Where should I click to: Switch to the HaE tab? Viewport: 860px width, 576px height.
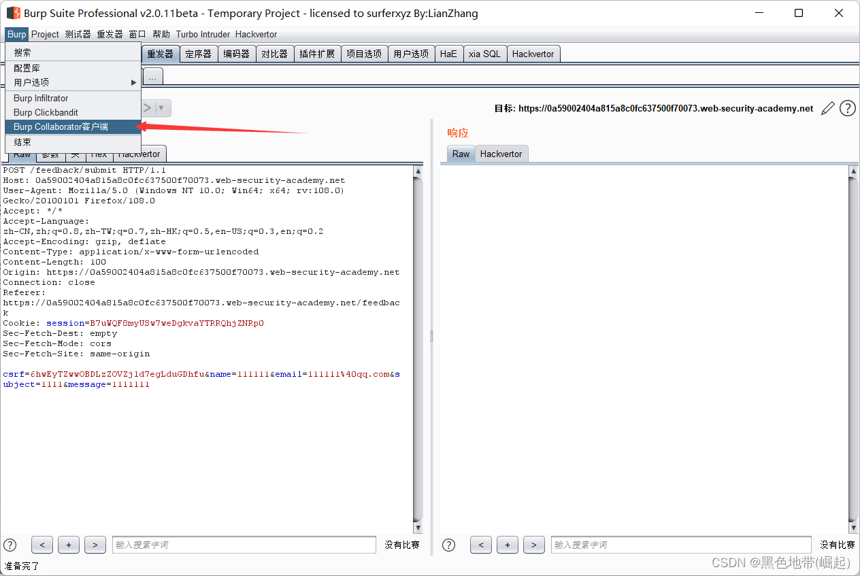[448, 54]
